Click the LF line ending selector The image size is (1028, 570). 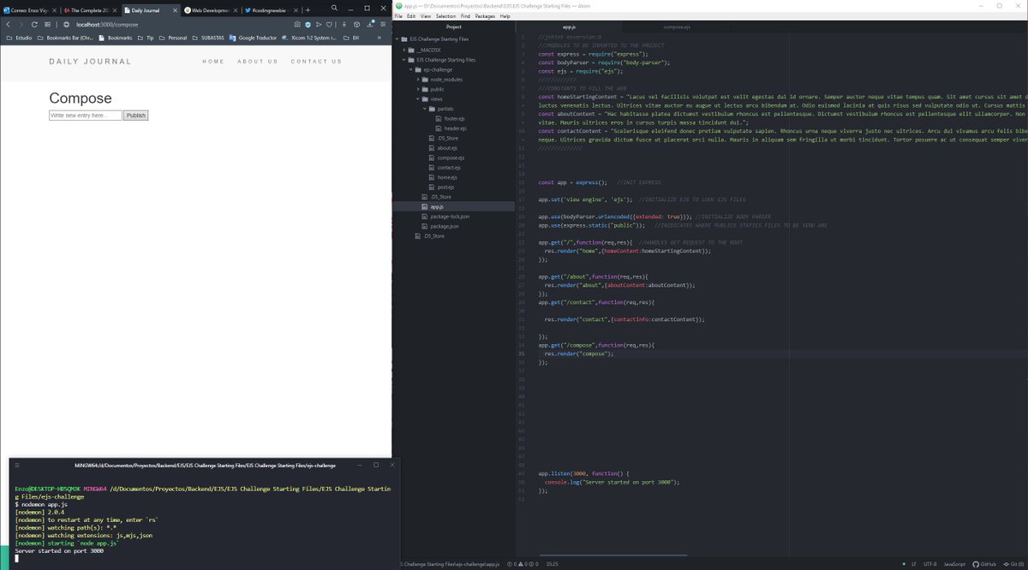[914, 563]
